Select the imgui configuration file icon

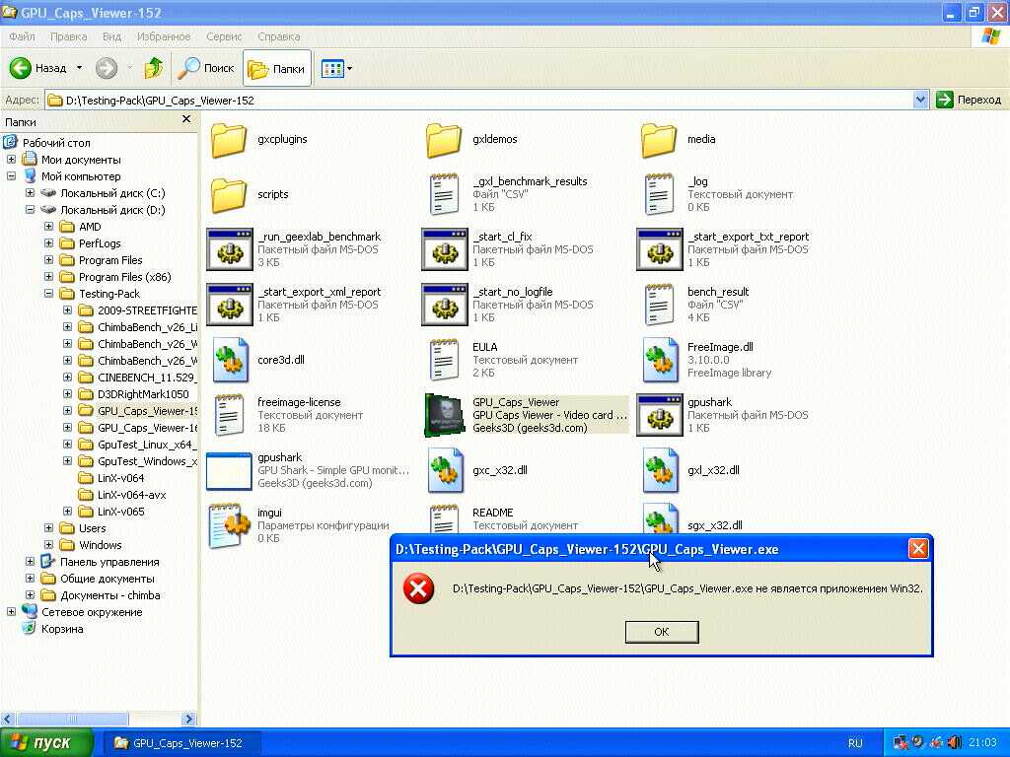[229, 526]
